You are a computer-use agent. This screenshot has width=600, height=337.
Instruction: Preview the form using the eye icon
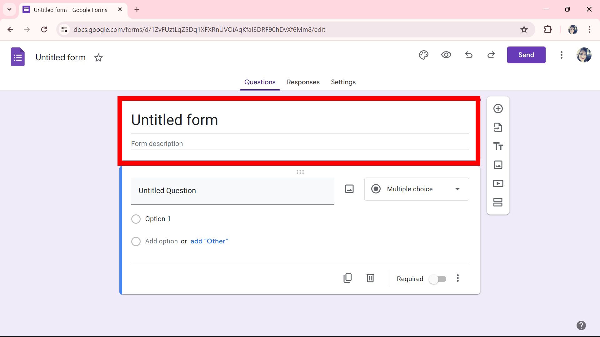coord(446,55)
